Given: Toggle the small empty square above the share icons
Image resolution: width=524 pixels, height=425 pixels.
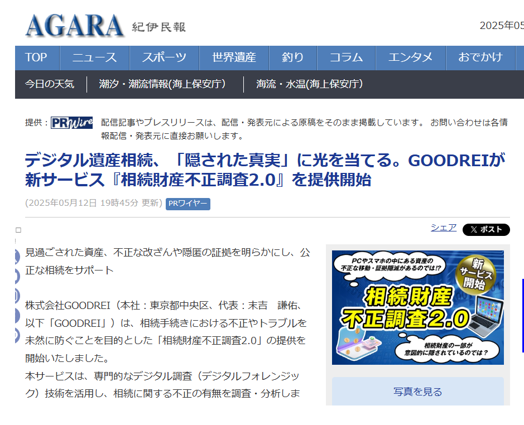Looking at the screenshot, I should [x=18, y=230].
